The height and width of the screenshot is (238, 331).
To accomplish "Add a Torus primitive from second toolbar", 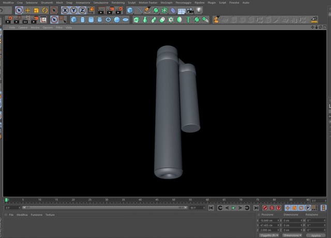I will click(x=108, y=20).
